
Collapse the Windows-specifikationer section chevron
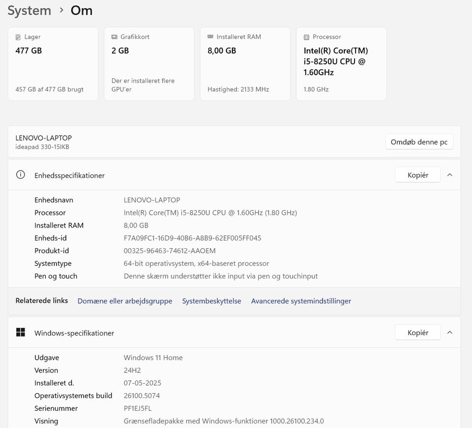coord(449,333)
